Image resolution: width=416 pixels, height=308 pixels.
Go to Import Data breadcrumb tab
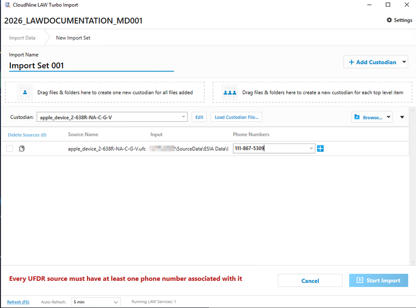click(x=22, y=38)
